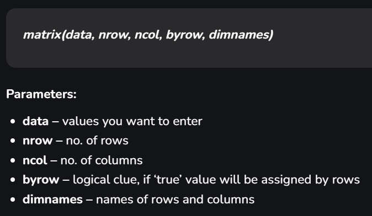The height and width of the screenshot is (216, 372).
Task: Click the bullet before dimnames item
Action: 13,199
